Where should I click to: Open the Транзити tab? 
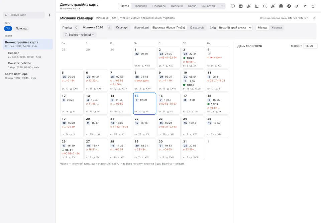pos(141,6)
